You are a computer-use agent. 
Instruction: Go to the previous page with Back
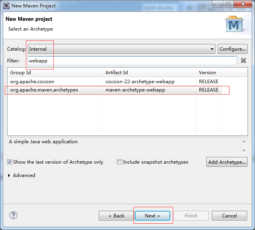pyautogui.click(x=117, y=216)
